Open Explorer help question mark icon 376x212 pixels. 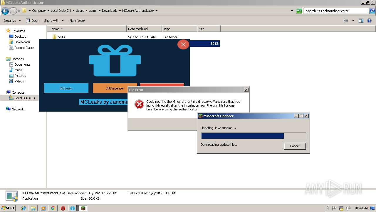pos(369,21)
